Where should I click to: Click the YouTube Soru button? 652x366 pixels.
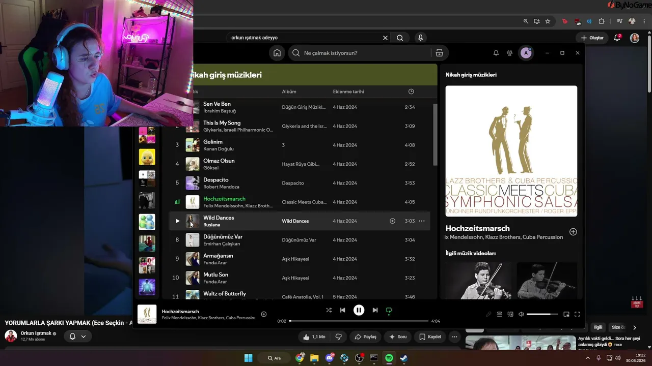pos(398,337)
